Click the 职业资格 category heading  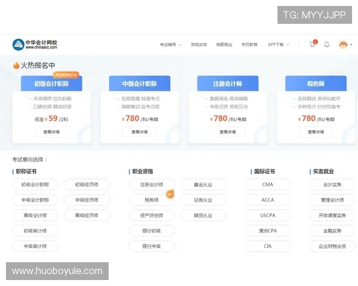tap(143, 172)
